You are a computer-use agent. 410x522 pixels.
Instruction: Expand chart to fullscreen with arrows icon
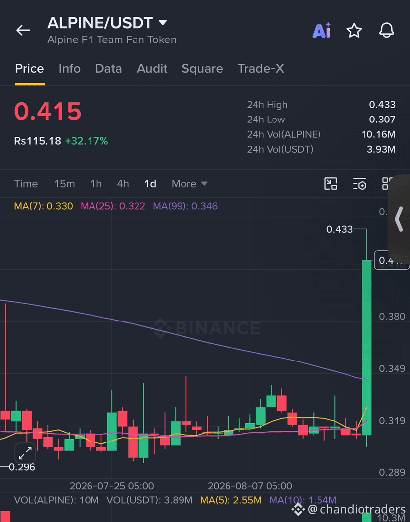(25, 453)
